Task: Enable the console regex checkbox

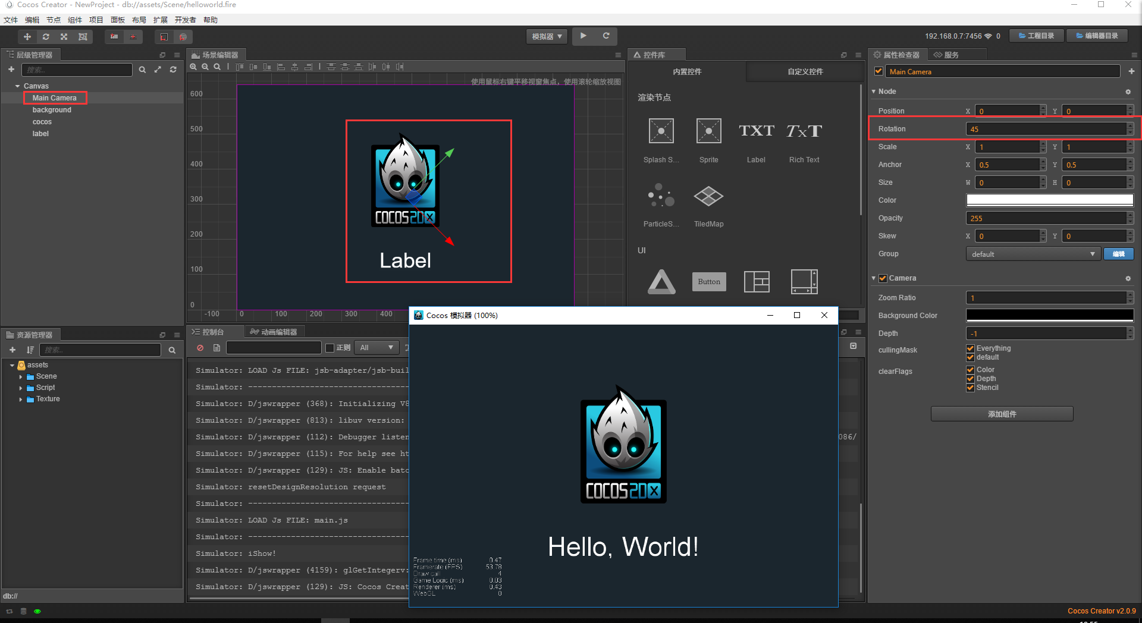Action: [330, 348]
